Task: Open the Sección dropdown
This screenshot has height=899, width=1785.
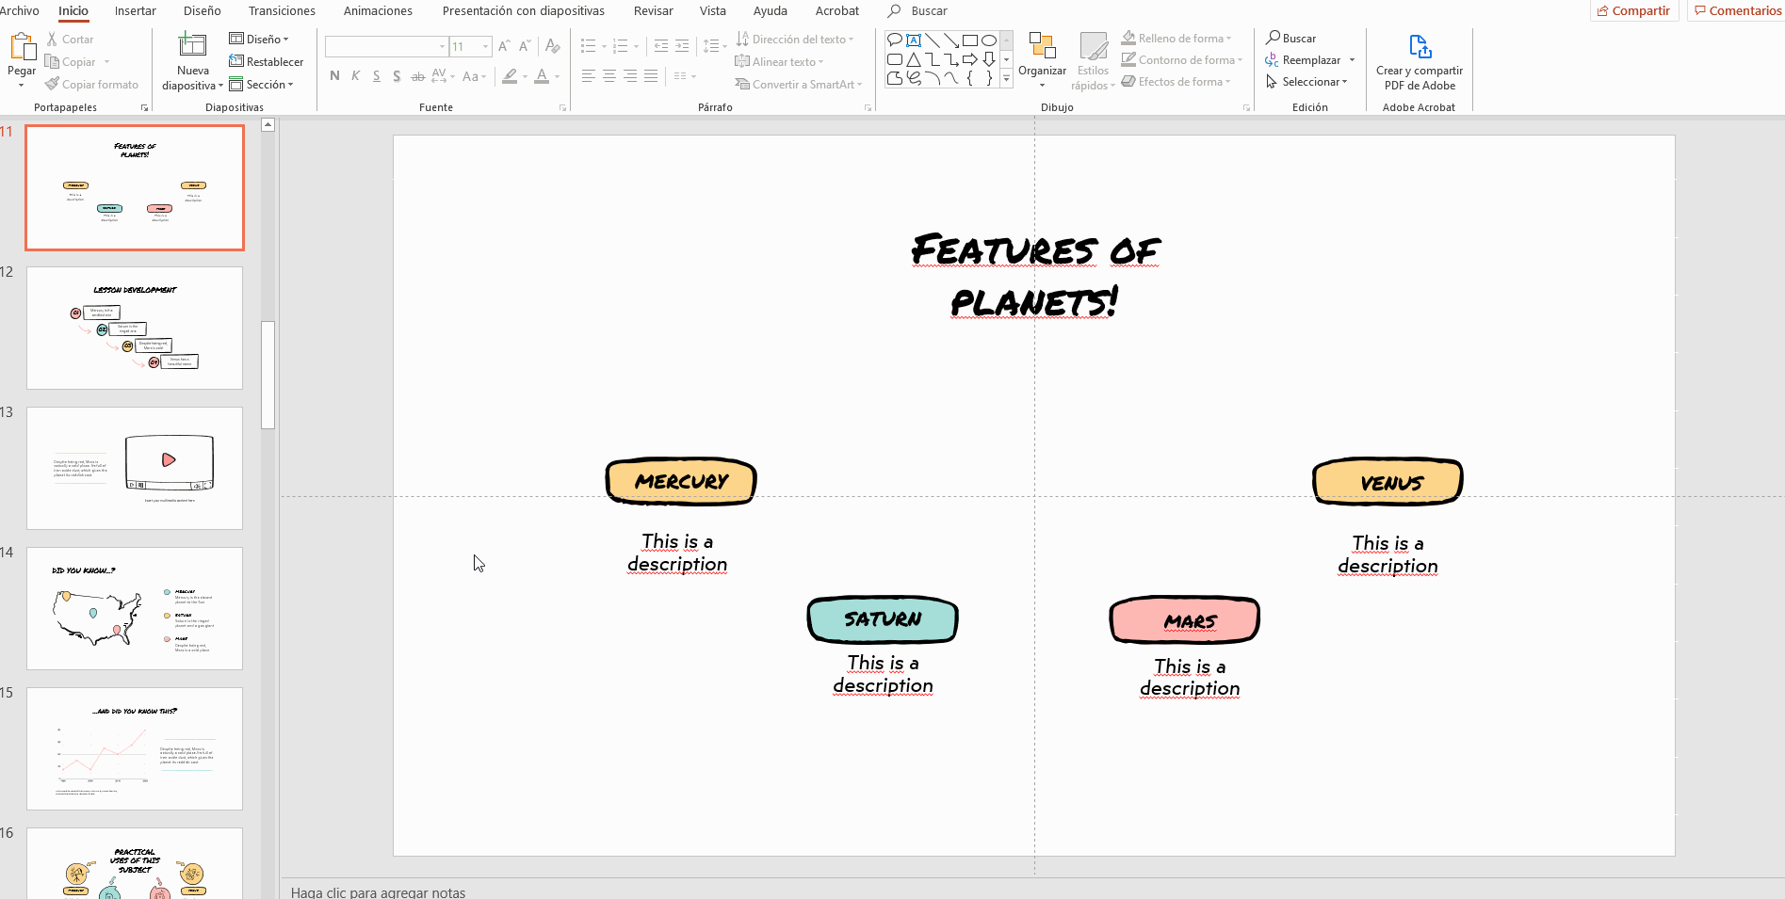Action: point(262,84)
